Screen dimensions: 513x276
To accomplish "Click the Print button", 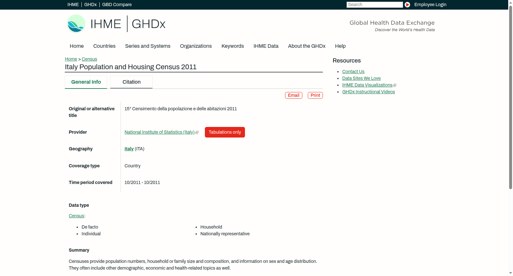I will pos(315,96).
